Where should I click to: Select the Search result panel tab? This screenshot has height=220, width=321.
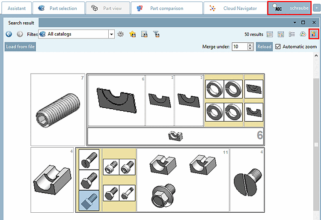tap(21, 23)
